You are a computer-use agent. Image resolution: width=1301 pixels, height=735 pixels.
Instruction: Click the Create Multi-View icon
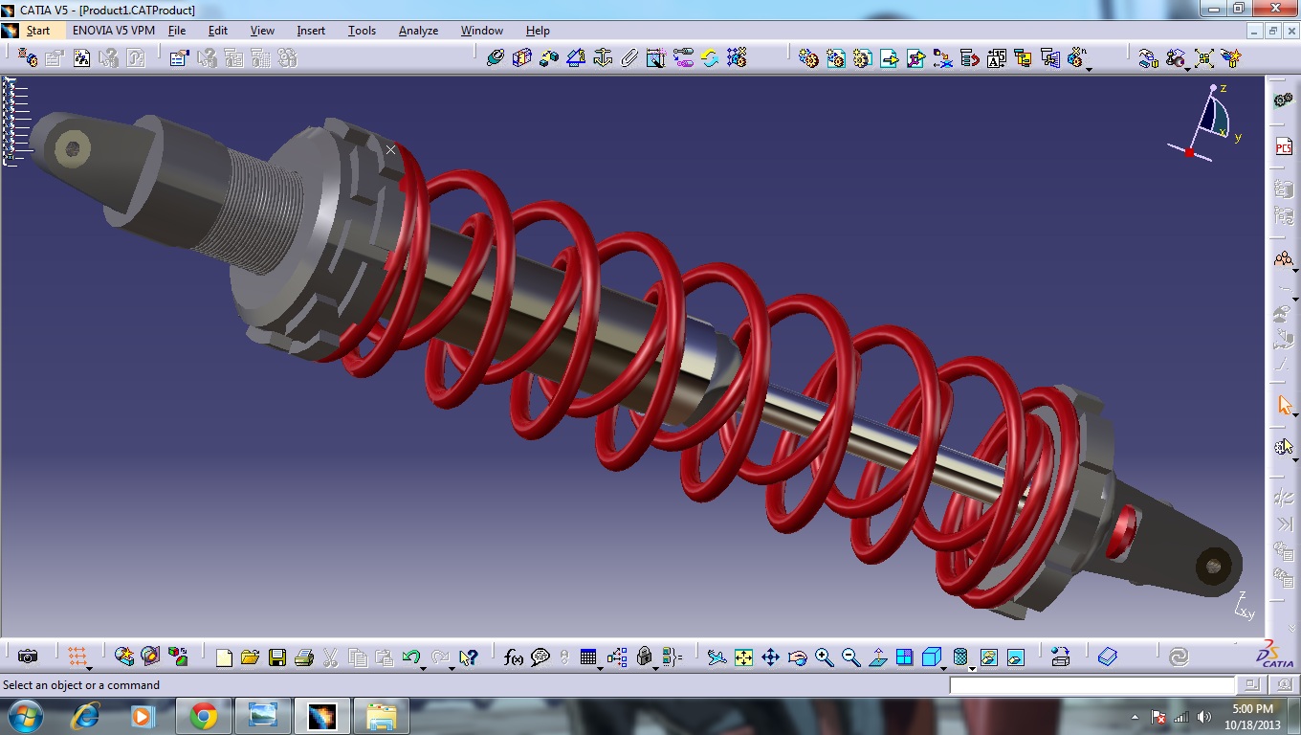[904, 657]
